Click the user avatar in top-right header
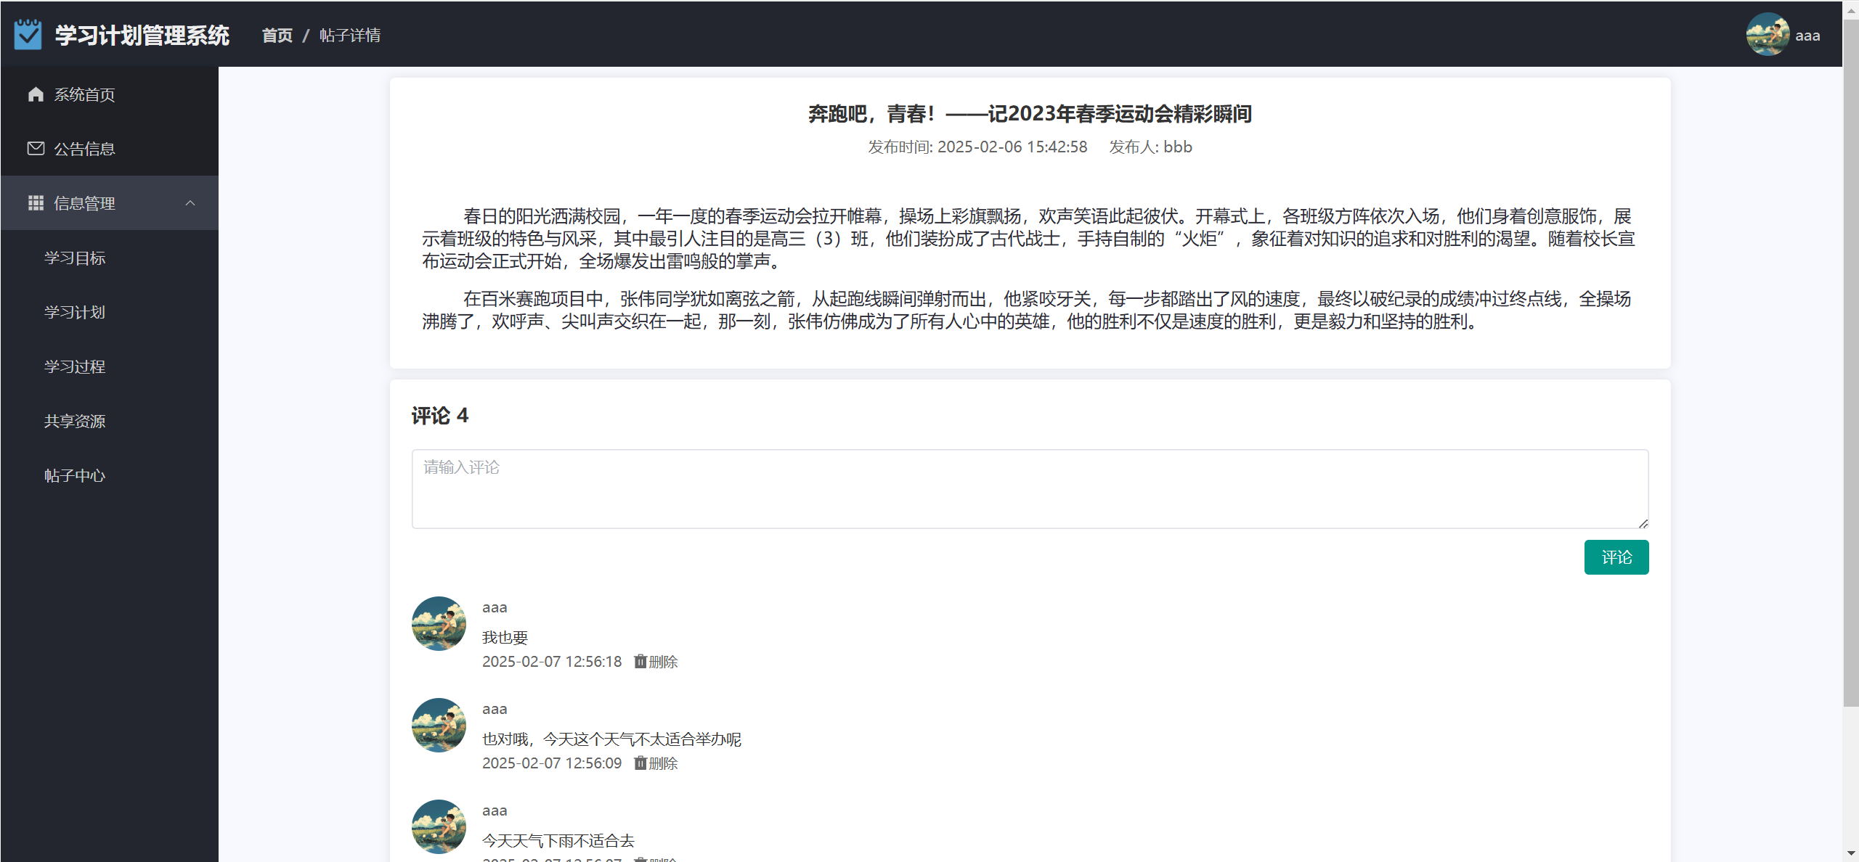This screenshot has height=862, width=1859. (1767, 34)
